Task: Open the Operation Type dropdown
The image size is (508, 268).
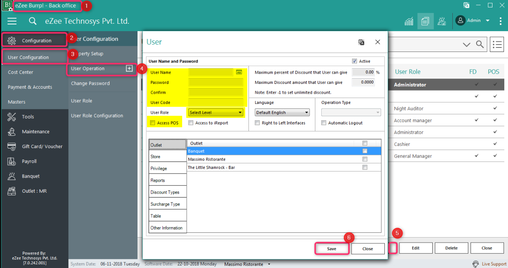Action: (351, 113)
